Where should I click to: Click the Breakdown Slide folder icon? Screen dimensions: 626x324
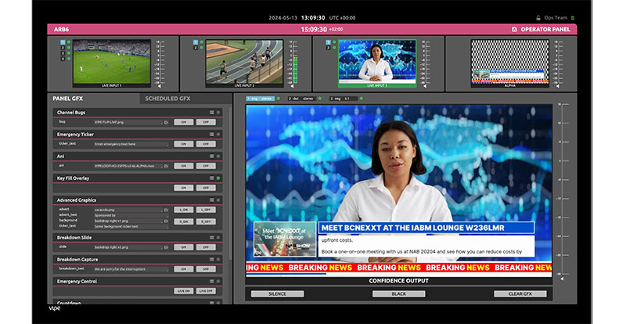[x=167, y=247]
